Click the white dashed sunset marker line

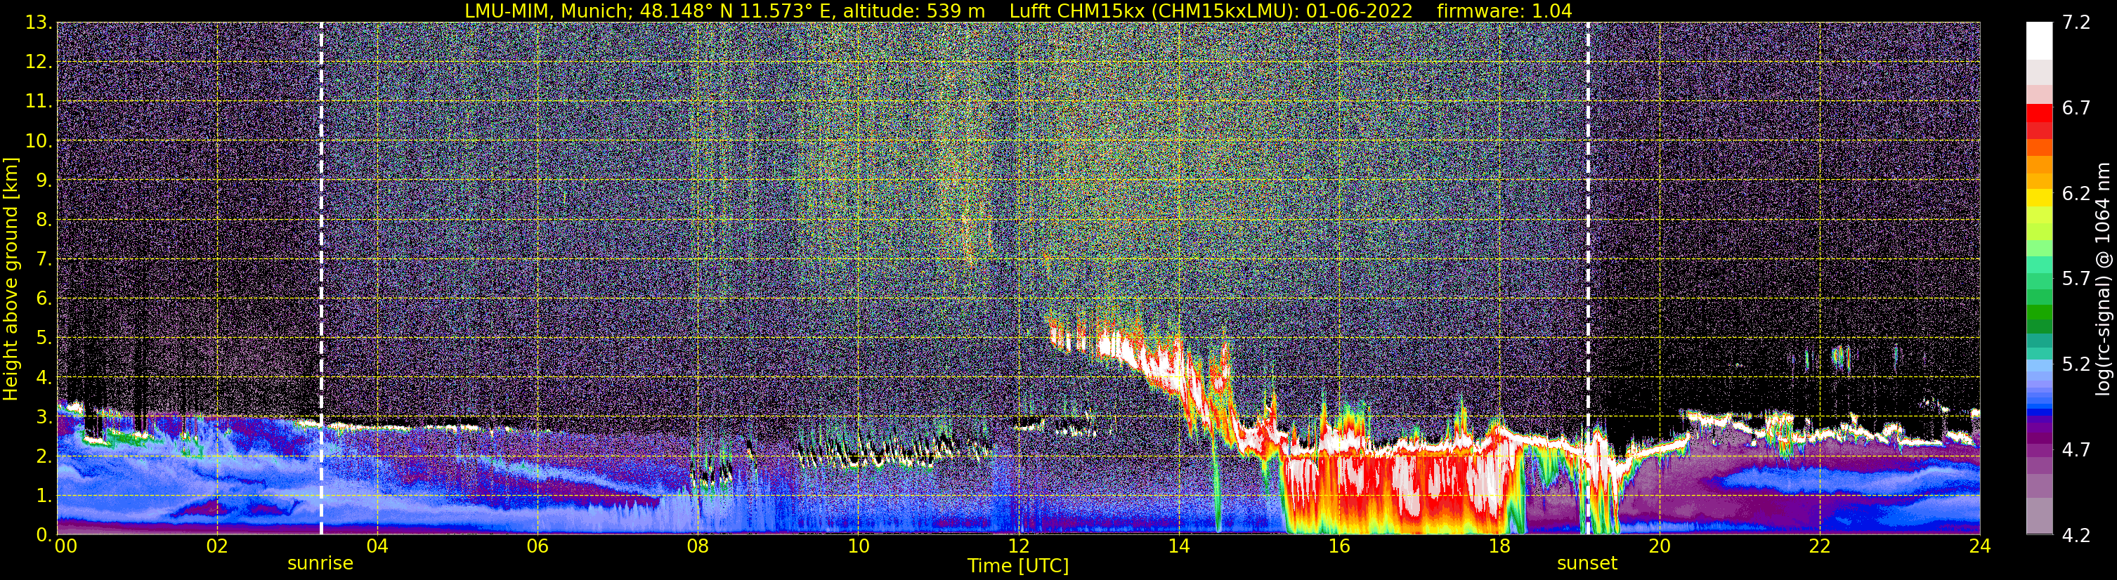(x=1588, y=277)
